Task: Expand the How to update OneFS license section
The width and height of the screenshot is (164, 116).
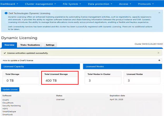Action: pos(159,60)
